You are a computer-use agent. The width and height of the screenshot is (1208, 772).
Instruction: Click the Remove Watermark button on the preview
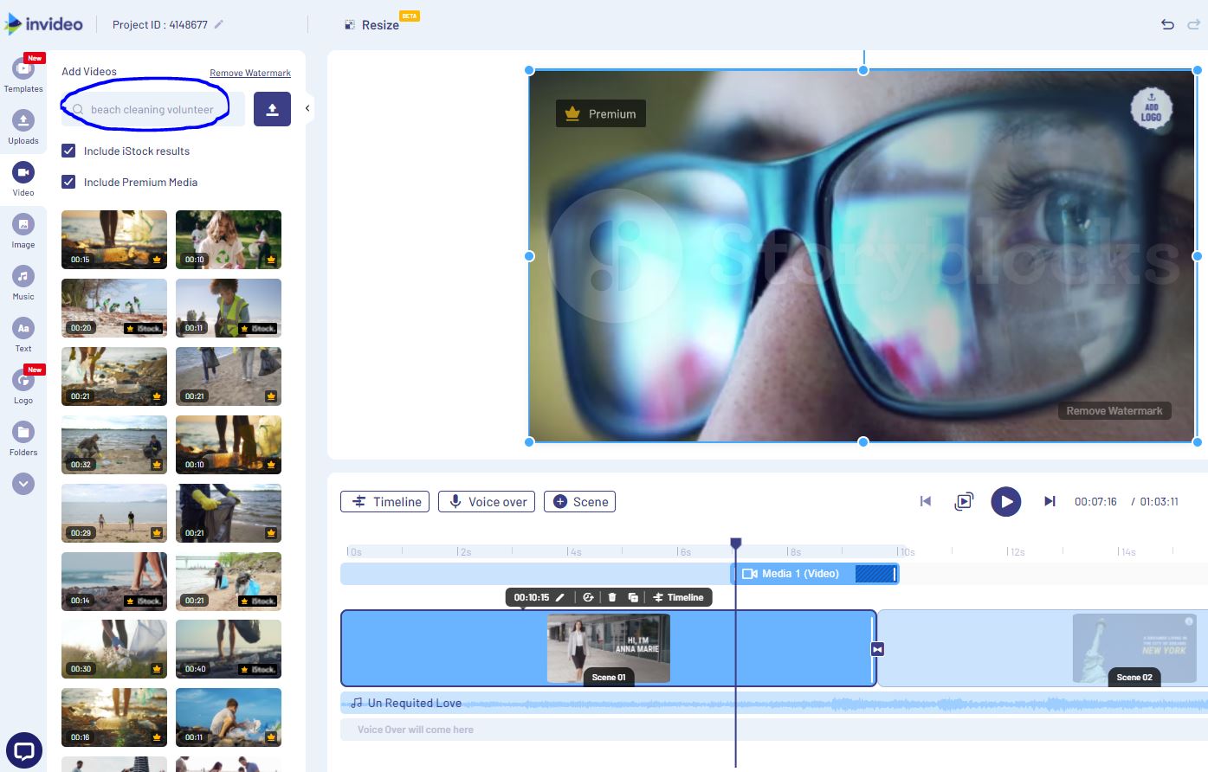click(x=1114, y=411)
